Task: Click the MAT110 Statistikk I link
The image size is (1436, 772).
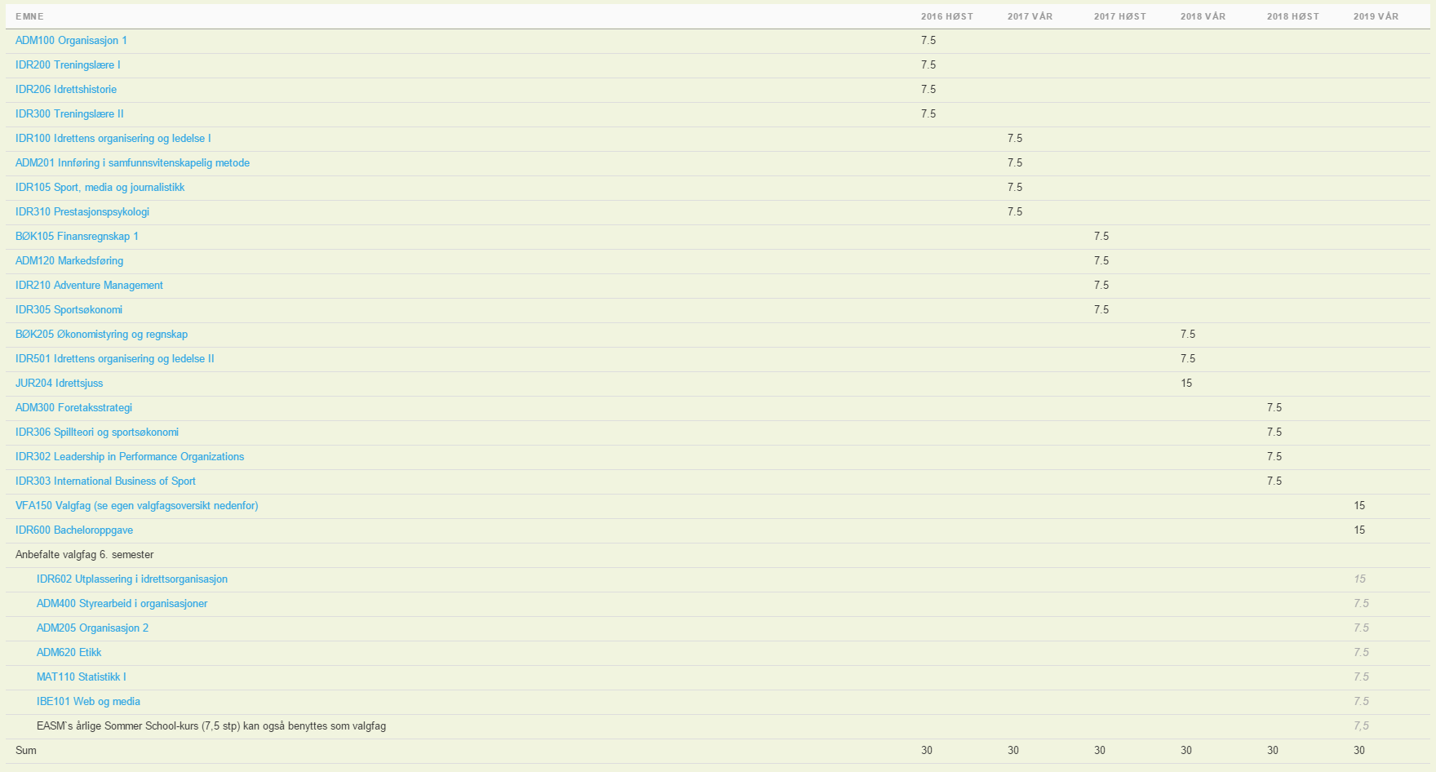Action: click(81, 677)
